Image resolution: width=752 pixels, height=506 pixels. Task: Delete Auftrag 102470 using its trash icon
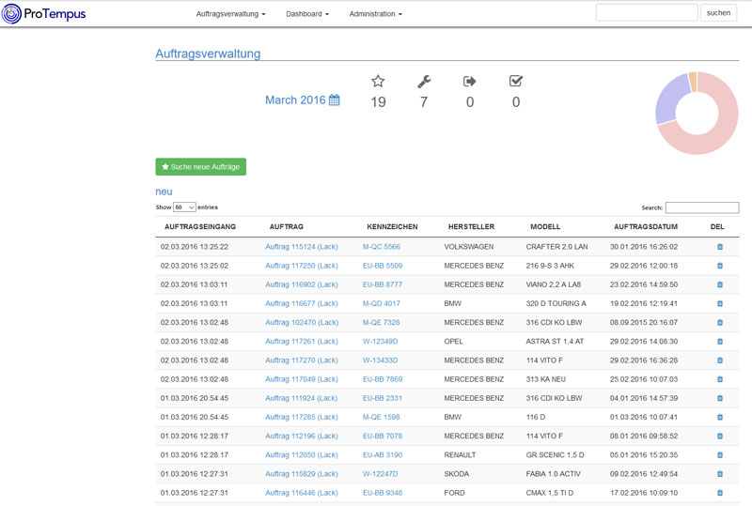720,323
